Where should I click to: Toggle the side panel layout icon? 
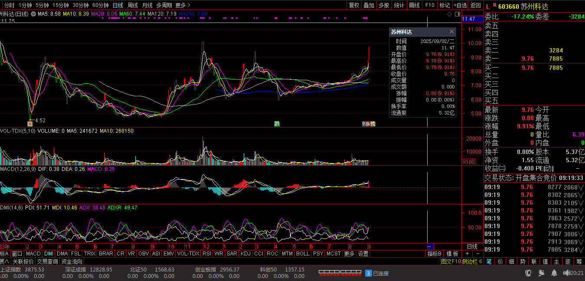(458, 14)
